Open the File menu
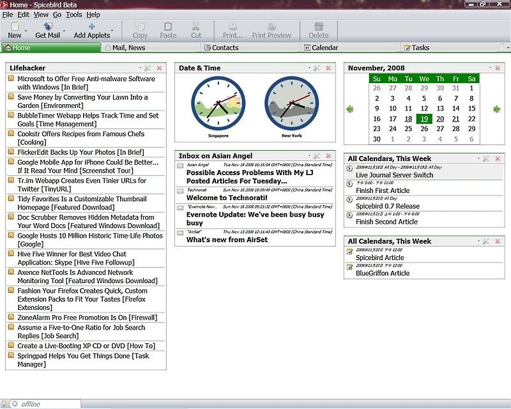 [8, 15]
